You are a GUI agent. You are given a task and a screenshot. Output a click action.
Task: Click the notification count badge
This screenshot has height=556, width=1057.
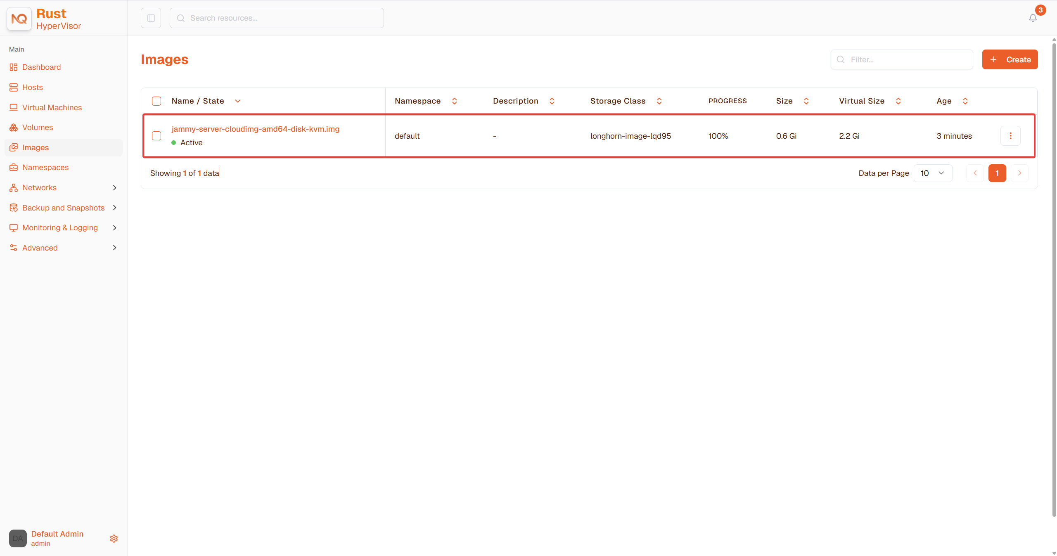tap(1040, 10)
